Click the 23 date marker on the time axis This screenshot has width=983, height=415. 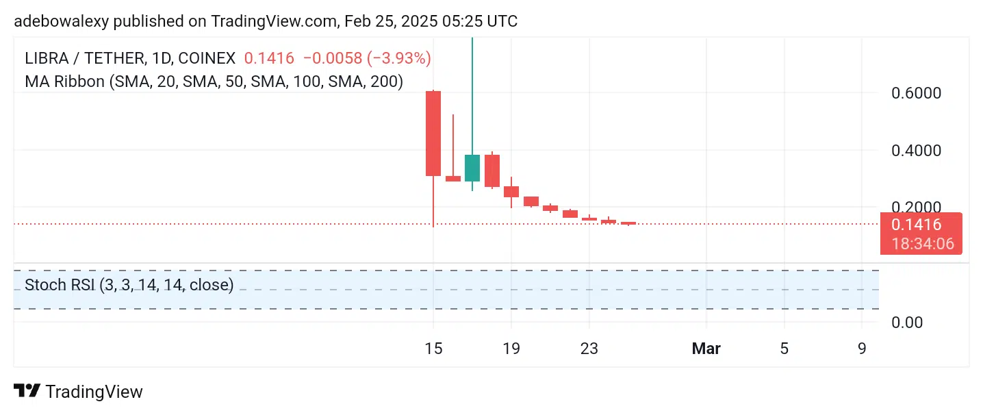(x=589, y=349)
